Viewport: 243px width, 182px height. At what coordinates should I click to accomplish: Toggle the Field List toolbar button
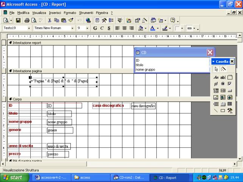pyautogui.click(x=97, y=20)
